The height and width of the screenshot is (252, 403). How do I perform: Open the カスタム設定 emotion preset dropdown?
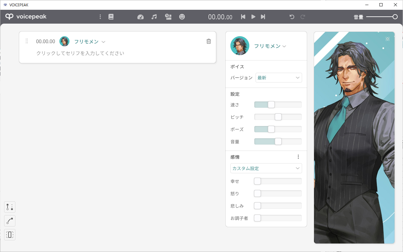266,168
